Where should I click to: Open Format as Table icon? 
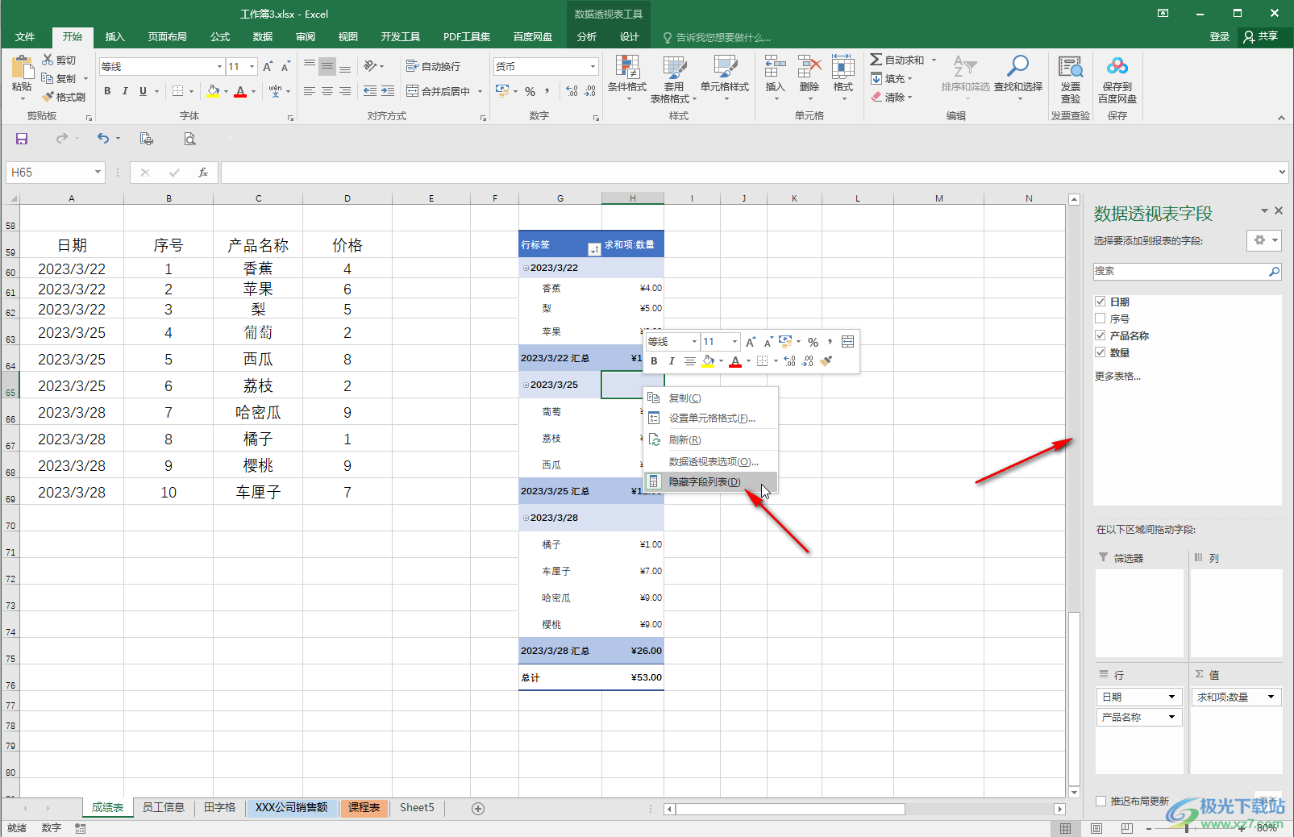point(675,67)
